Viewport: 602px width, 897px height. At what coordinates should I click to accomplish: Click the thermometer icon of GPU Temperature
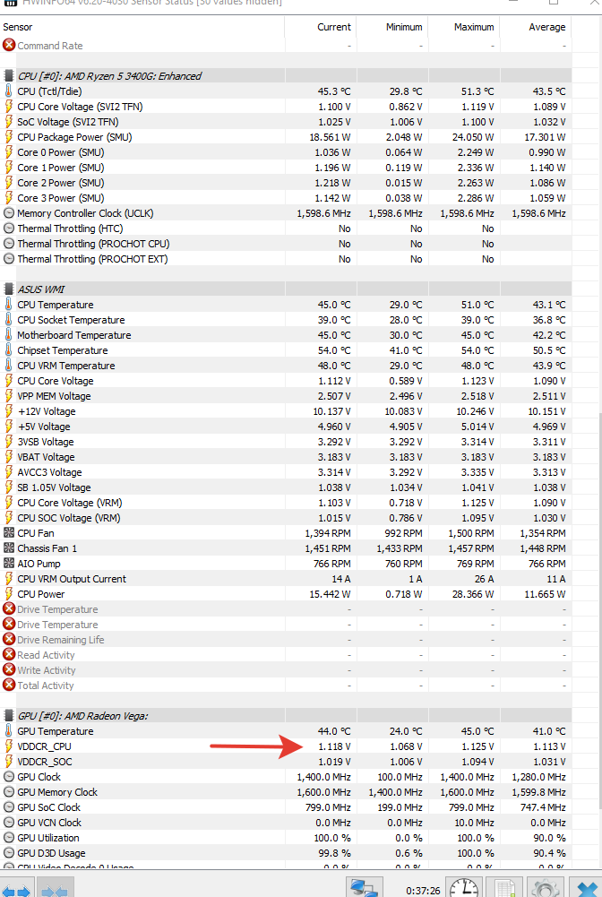tap(9, 731)
